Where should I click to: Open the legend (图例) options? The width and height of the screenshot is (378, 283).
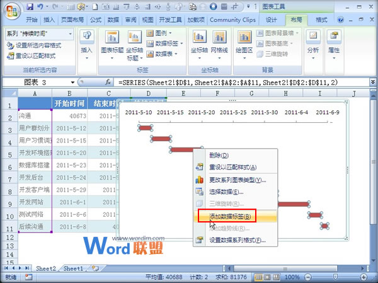click(x=159, y=33)
